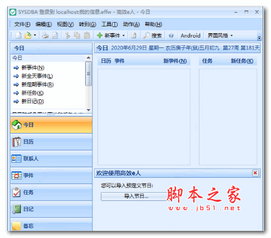Select 今日 navigation button with house icon

(51, 125)
